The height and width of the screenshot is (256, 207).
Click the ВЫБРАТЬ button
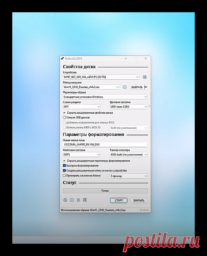pyautogui.click(x=137, y=87)
